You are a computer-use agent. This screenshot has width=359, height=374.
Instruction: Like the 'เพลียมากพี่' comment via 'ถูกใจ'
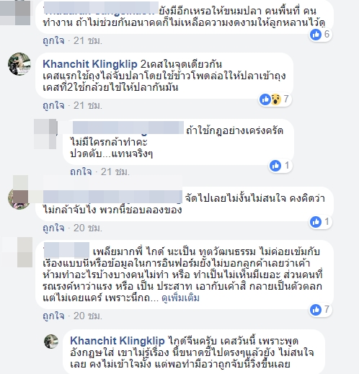53,316
